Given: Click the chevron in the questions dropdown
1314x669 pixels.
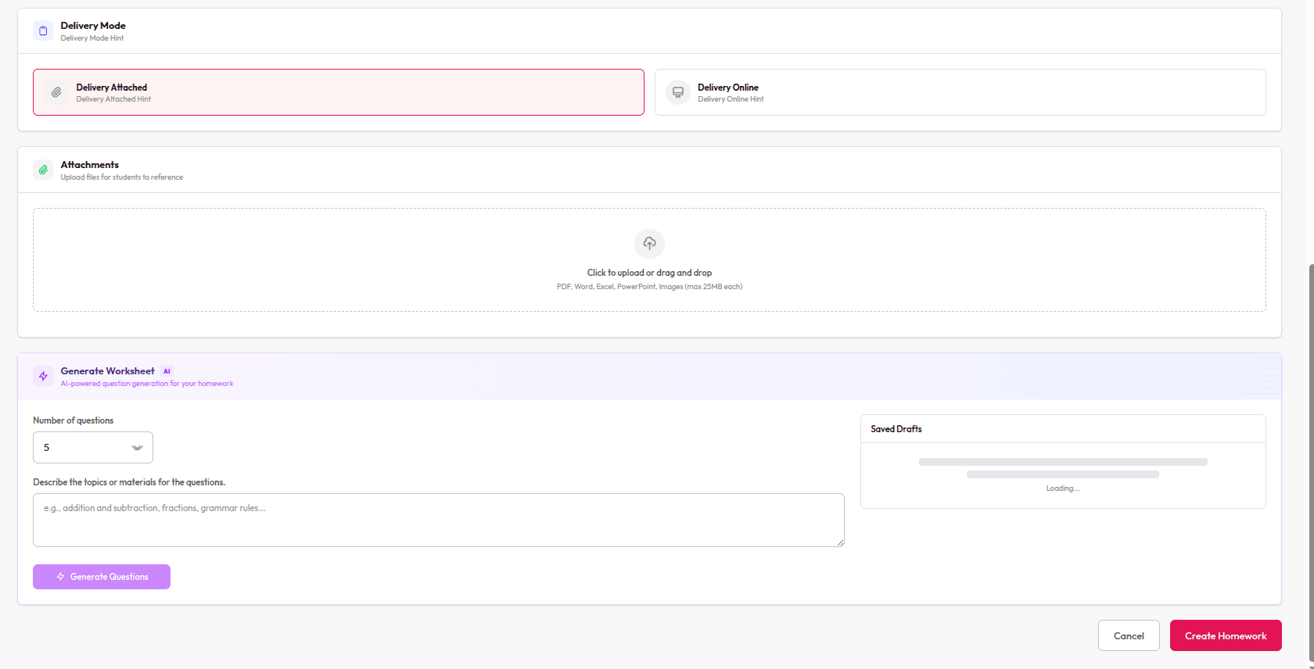Looking at the screenshot, I should click(x=137, y=448).
